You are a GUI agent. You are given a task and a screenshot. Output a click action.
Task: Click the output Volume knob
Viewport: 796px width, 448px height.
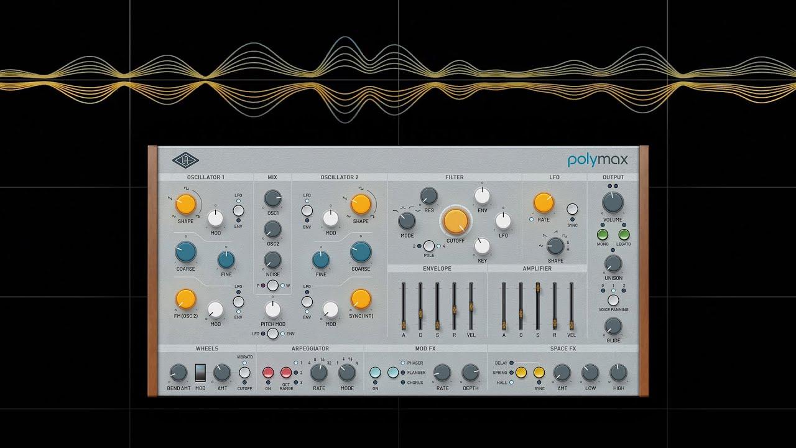613,202
